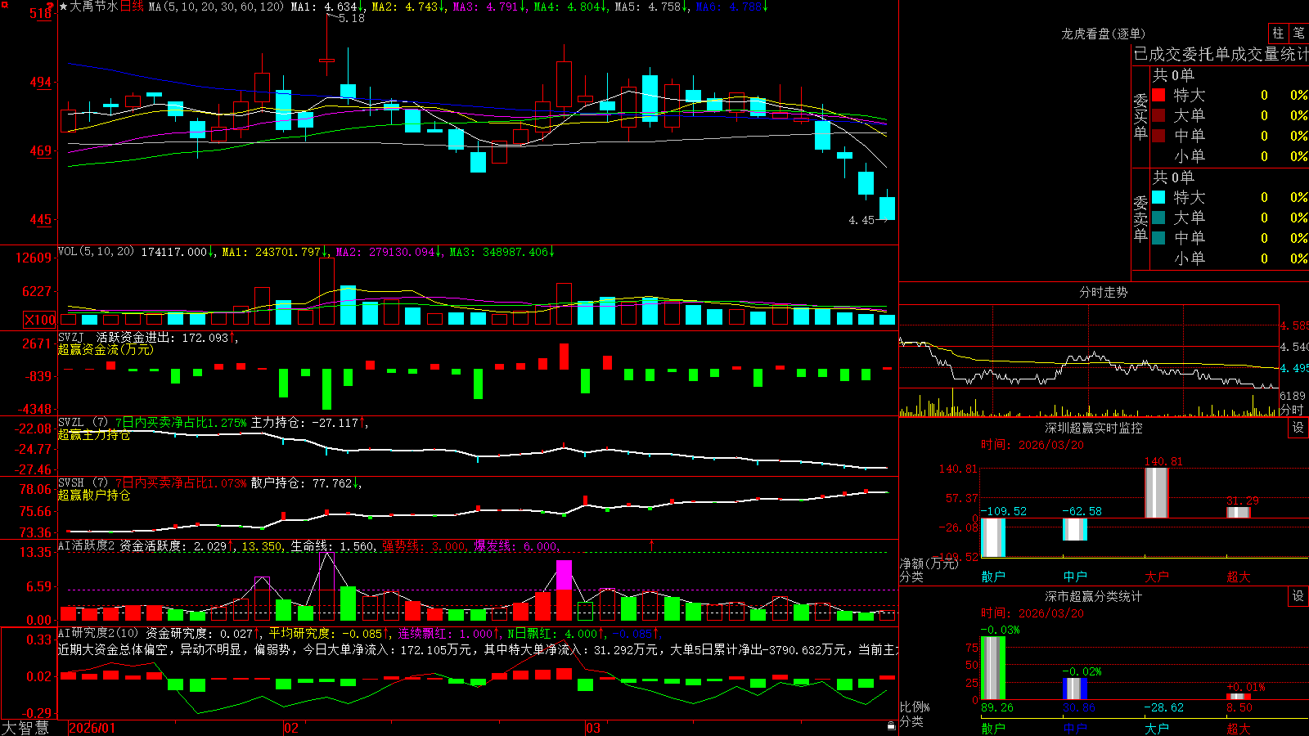The image size is (1309, 736).
Task: Click the 散户持仓: 77.762 value
Action: [x=301, y=483]
